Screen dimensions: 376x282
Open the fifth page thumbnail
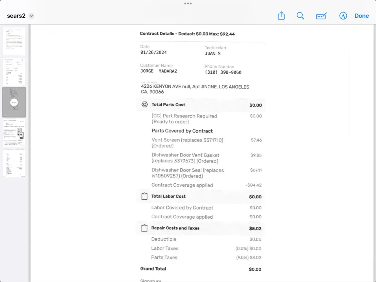click(14, 163)
